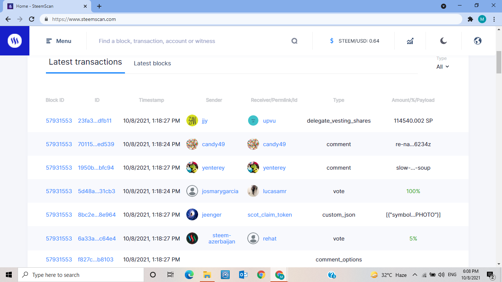Screen dimensions: 502x282
Task: Click the steem-azerbaijan avatar icon
Action: click(192, 238)
